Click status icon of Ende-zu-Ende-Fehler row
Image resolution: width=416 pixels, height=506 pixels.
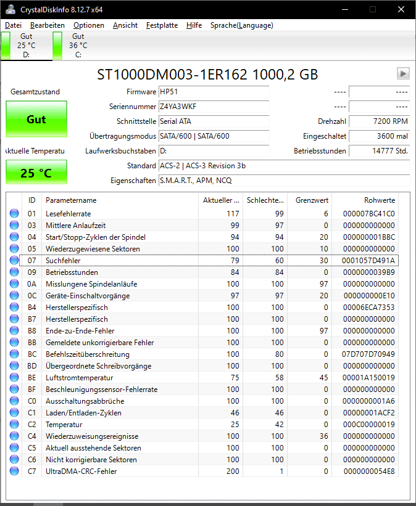tap(14, 330)
